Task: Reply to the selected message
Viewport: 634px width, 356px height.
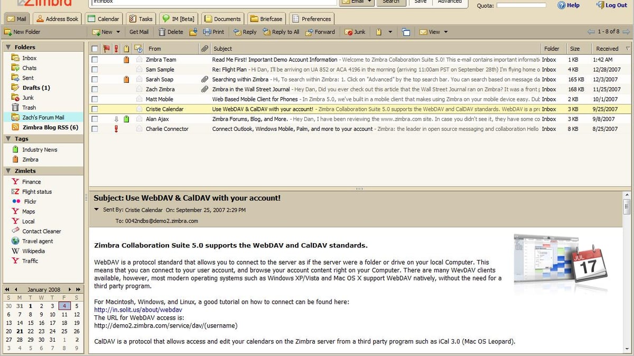Action: tap(245, 32)
